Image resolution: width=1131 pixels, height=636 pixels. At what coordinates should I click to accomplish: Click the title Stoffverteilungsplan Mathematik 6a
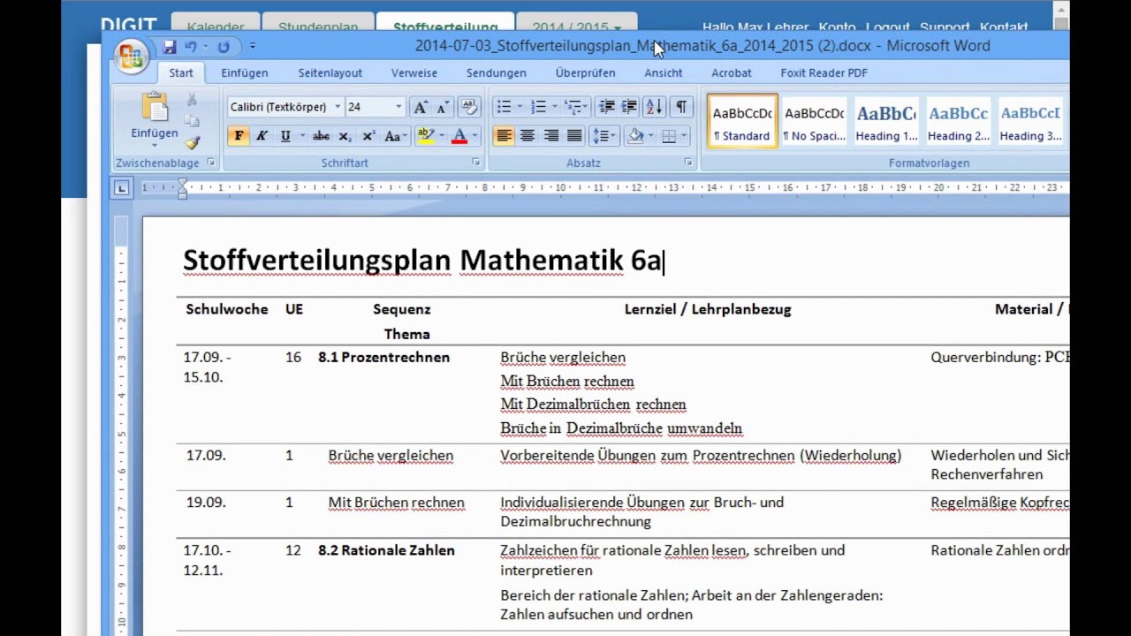(x=422, y=260)
